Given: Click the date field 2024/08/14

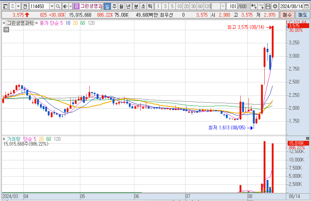Looking at the screenshot, I should tap(291, 6).
